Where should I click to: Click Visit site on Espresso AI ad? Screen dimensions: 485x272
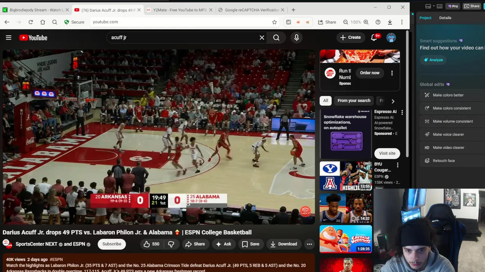387,153
